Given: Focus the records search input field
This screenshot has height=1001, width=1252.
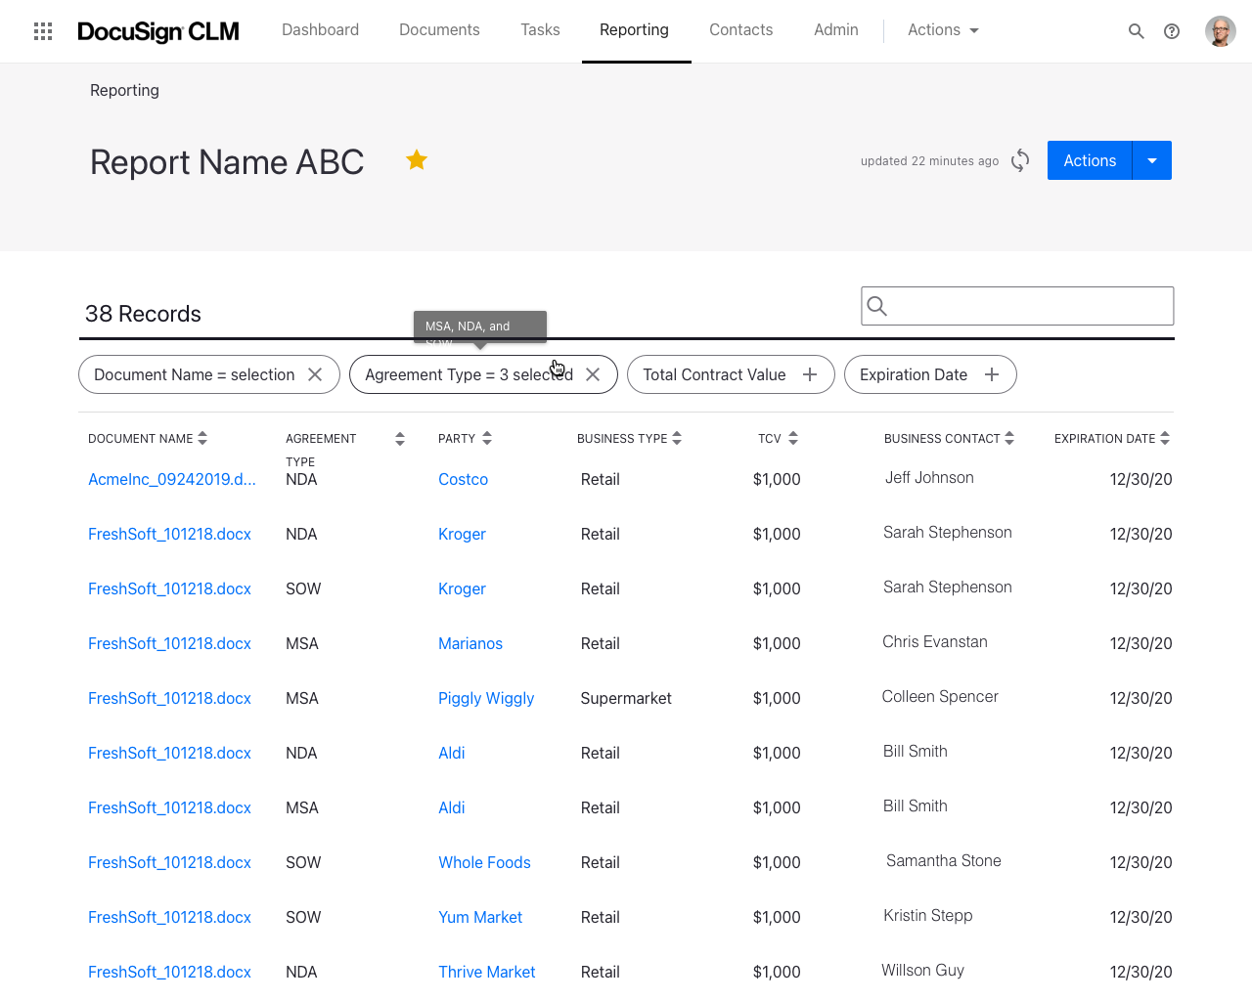Looking at the screenshot, I should coord(1017,306).
